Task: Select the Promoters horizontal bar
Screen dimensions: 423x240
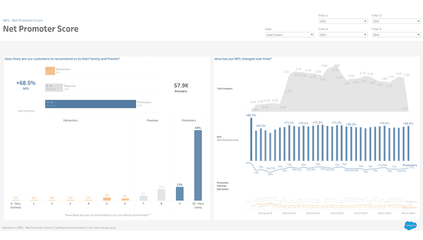Action: click(x=91, y=104)
